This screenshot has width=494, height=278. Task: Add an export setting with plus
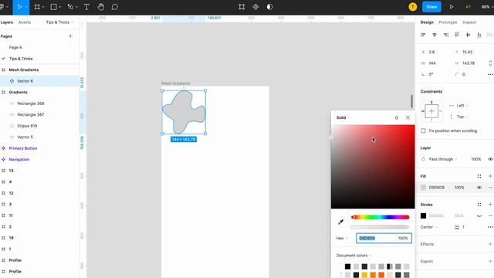490,261
